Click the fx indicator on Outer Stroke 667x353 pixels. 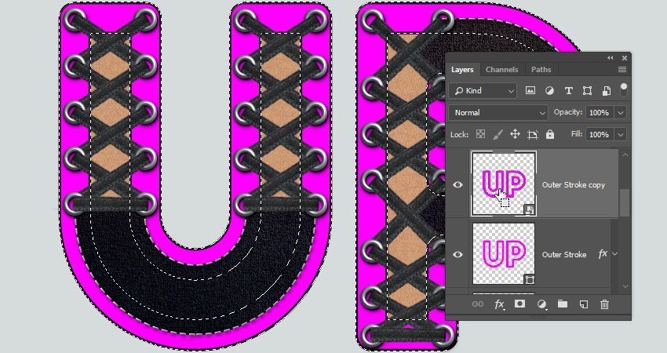point(603,254)
